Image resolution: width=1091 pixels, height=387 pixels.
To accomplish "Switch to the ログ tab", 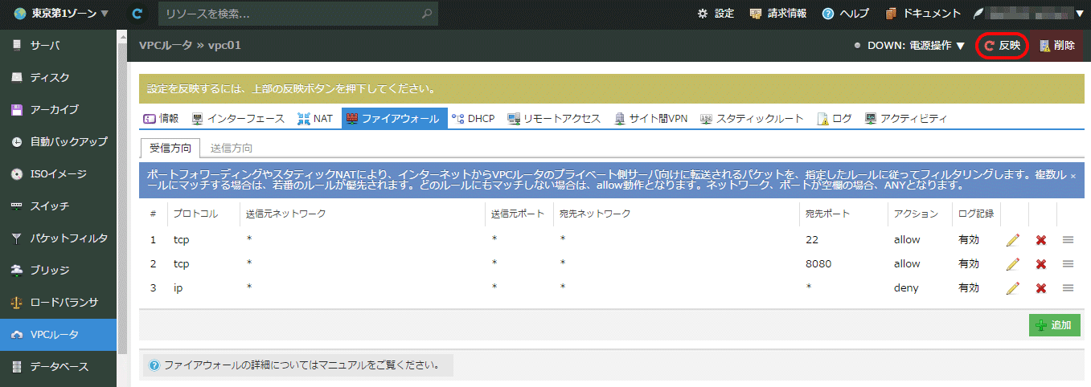I will pos(835,118).
